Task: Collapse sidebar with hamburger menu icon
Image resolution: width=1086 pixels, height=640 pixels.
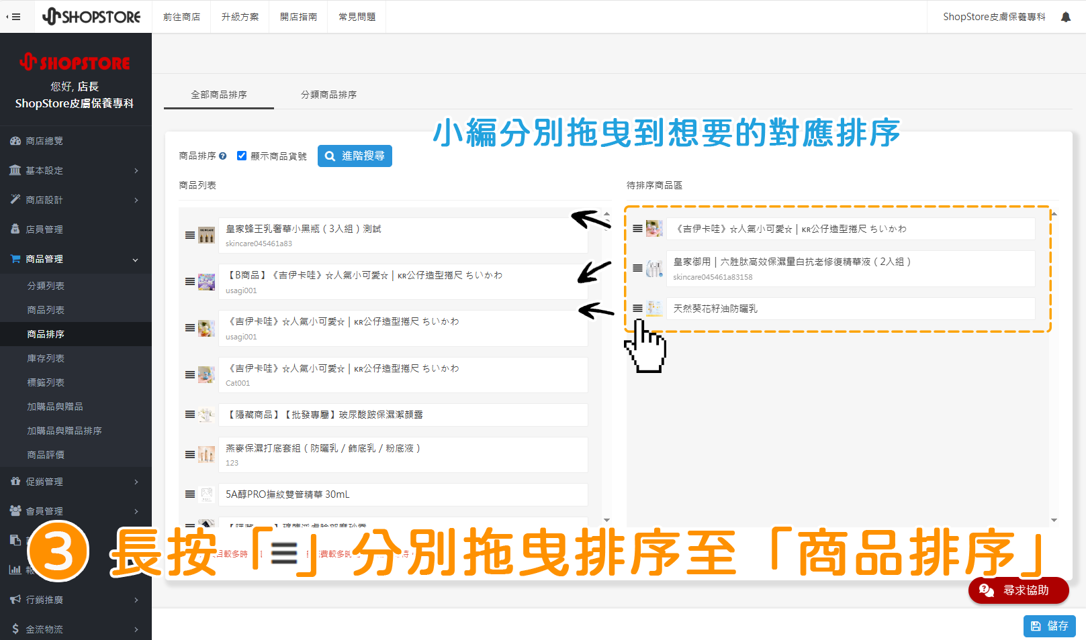Action: coord(13,17)
